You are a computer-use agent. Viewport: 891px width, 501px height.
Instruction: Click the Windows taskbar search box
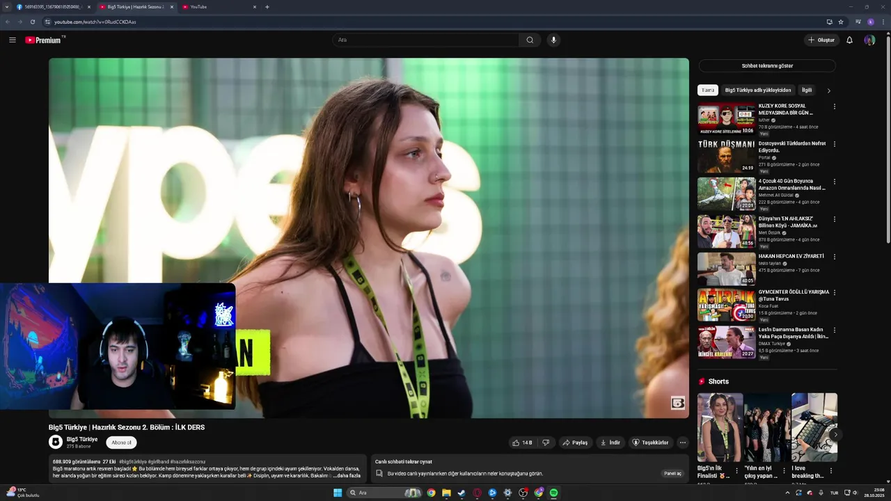385,493
